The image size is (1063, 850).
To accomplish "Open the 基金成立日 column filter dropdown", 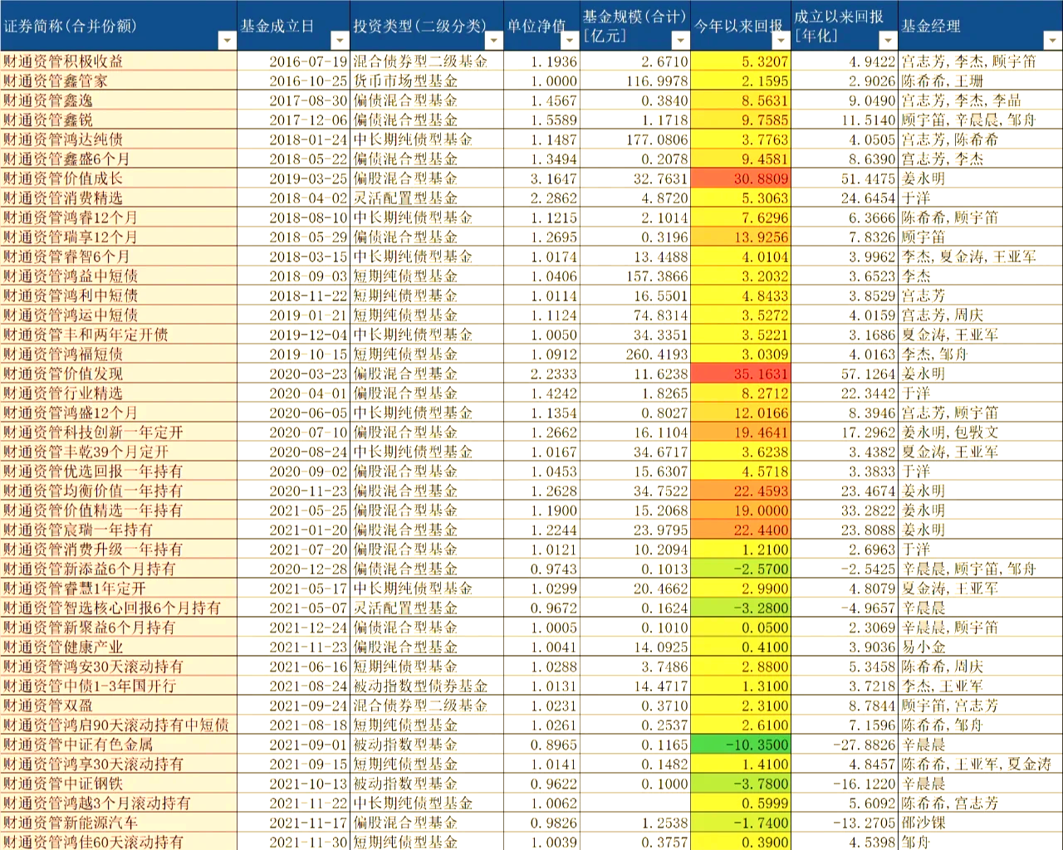I will click(x=339, y=40).
